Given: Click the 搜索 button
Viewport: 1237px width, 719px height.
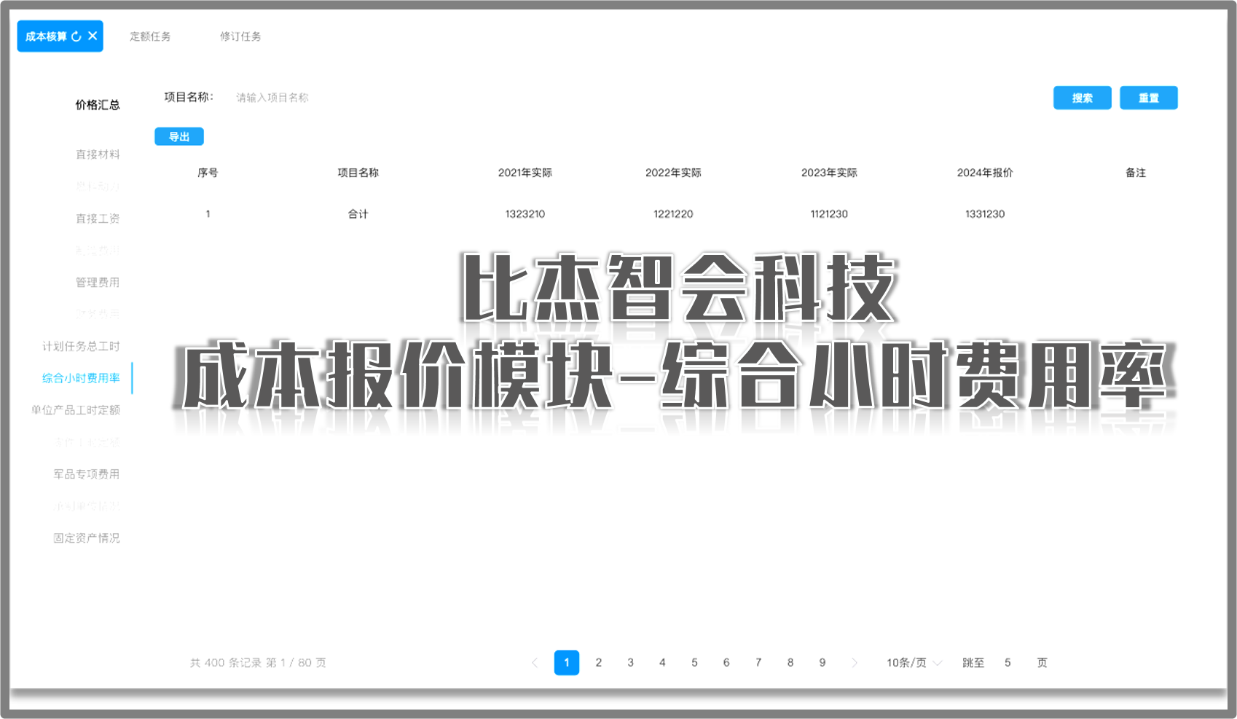Looking at the screenshot, I should pos(1082,98).
